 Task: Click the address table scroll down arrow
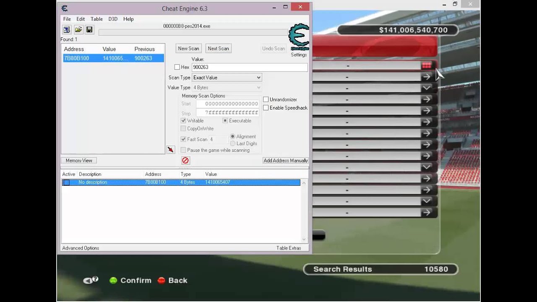[x=305, y=239]
